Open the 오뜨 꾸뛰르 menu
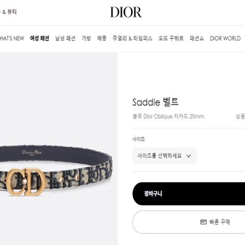Viewport: 245px width, 245px height. 171,38
